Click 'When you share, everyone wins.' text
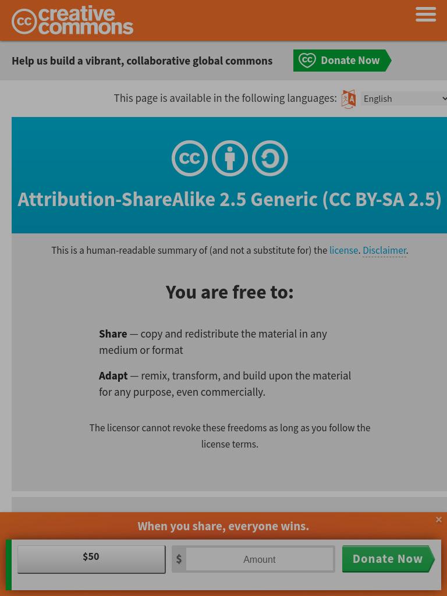This screenshot has width=447, height=596. (x=223, y=526)
